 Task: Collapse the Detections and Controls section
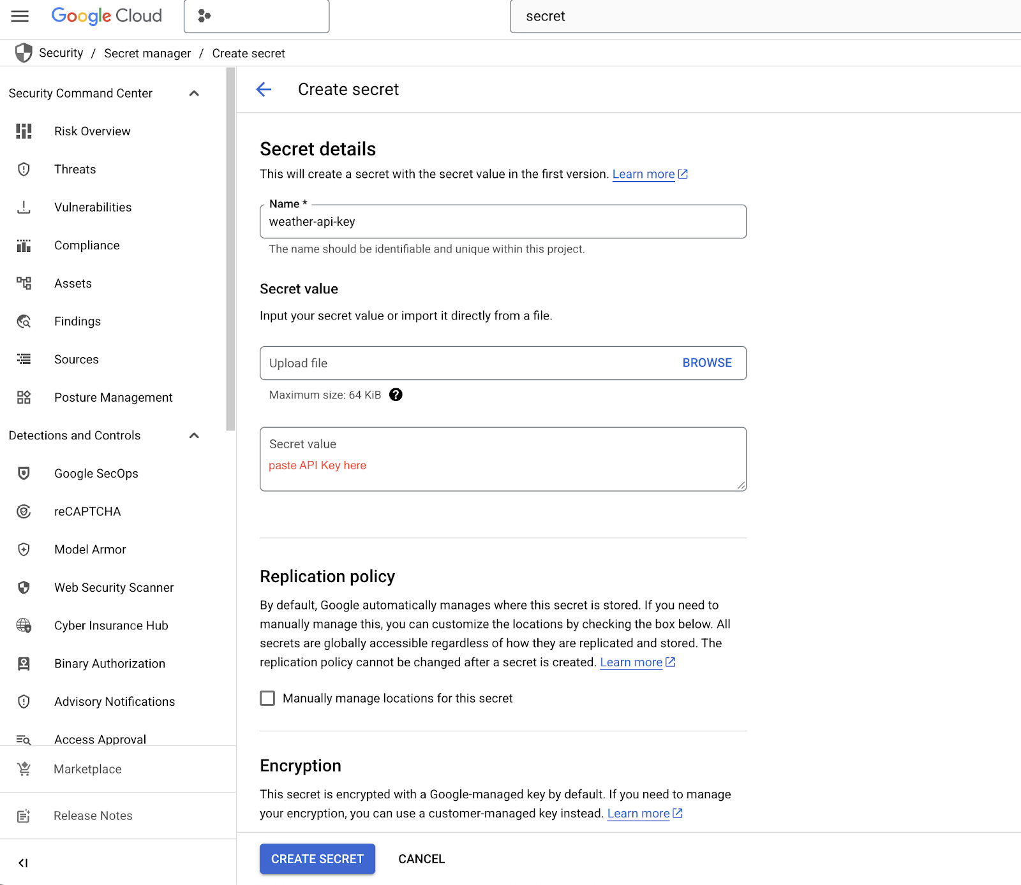click(195, 435)
